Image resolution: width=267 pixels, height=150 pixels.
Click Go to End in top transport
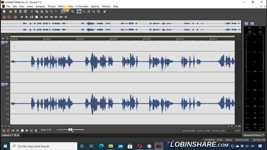point(66,17)
